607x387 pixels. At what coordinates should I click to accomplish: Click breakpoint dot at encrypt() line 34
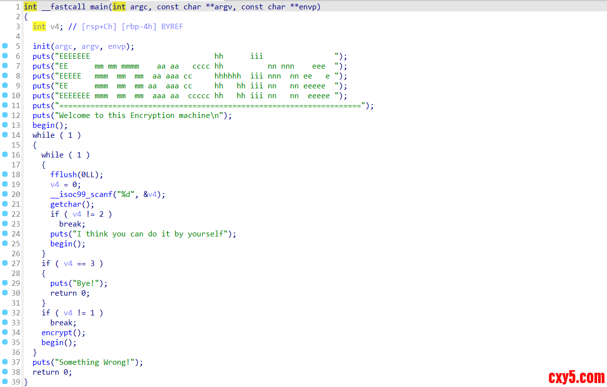coord(5,332)
